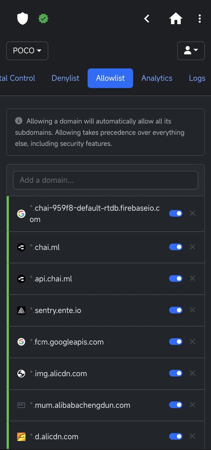
Task: Delete the mum.alibabachengdun.com entry
Action: (192, 404)
